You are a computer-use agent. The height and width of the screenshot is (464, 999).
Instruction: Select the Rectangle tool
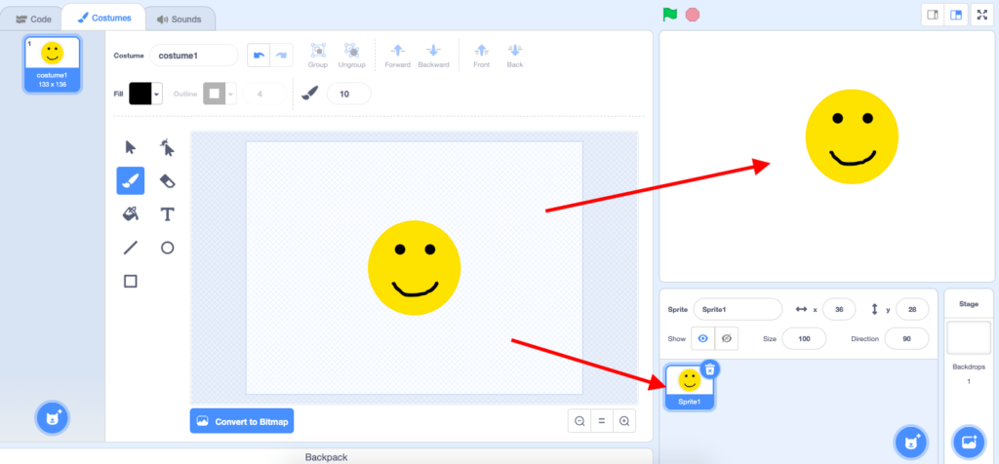click(x=130, y=281)
